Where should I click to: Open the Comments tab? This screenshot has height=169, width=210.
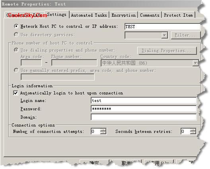pos(150,15)
